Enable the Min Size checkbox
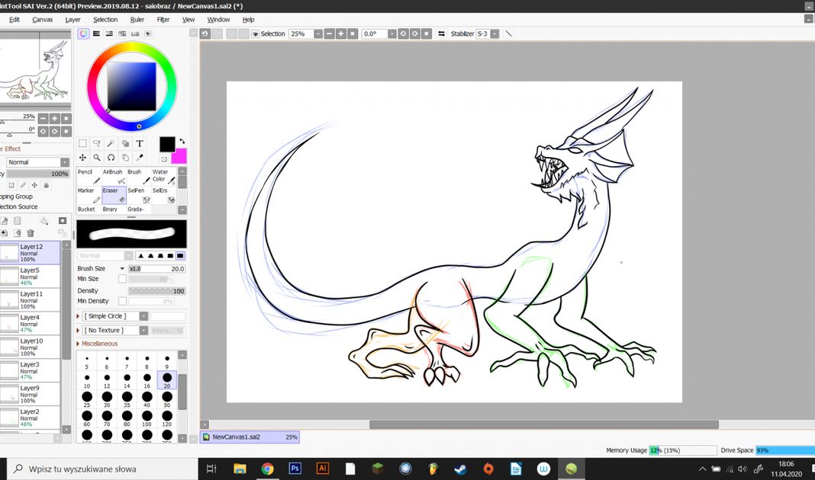 click(x=122, y=280)
